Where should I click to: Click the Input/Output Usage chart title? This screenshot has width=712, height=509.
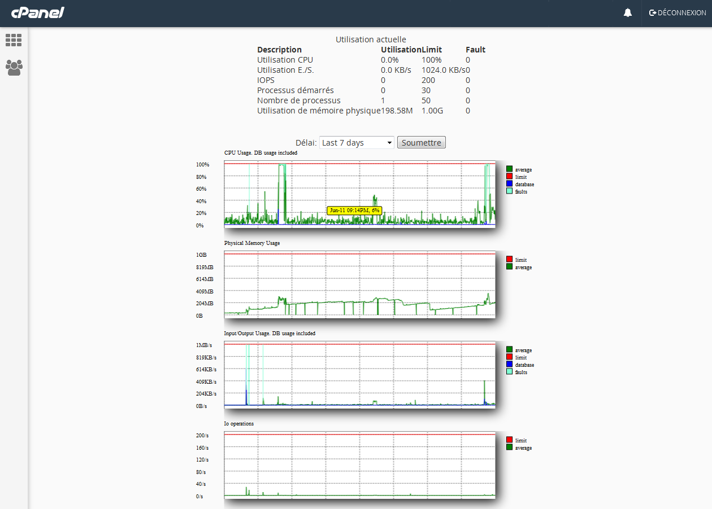[270, 334]
